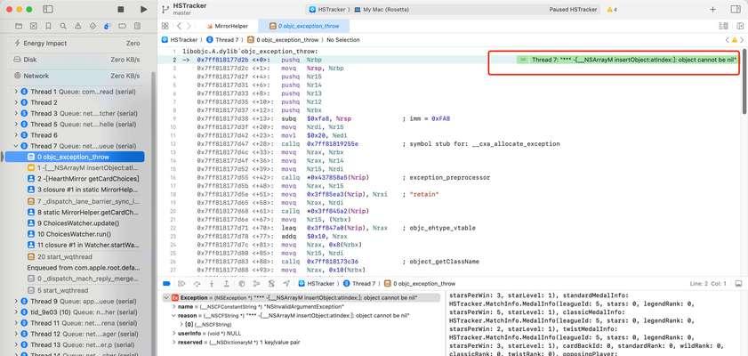Expand the reserved variable row
748x356 pixels.
174,342
